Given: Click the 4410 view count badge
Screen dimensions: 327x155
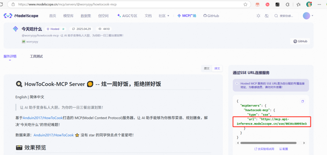Looking at the screenshot, I should (x=104, y=29).
